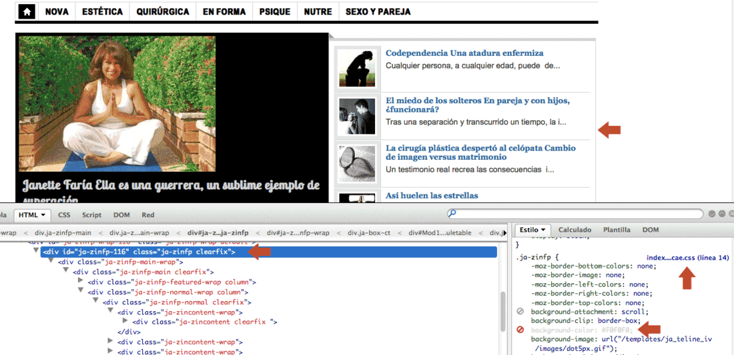Go to the site home icon
This screenshot has height=355, width=734.
pyautogui.click(x=27, y=12)
